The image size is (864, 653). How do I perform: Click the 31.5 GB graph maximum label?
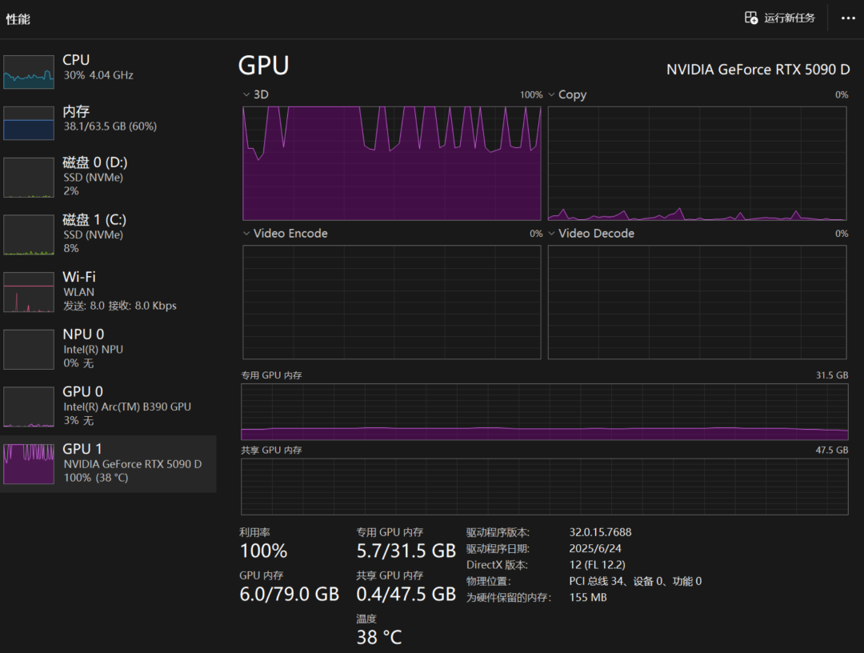click(832, 375)
